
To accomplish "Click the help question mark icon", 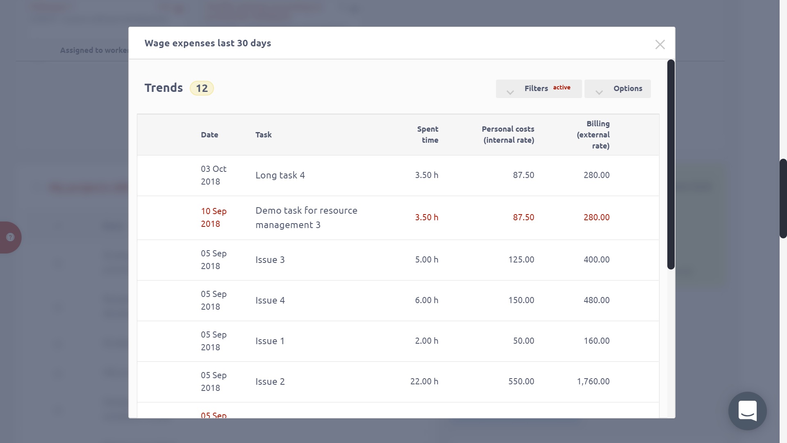I will coord(10,237).
